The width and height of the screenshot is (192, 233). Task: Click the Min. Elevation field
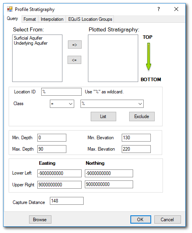tap(136, 138)
